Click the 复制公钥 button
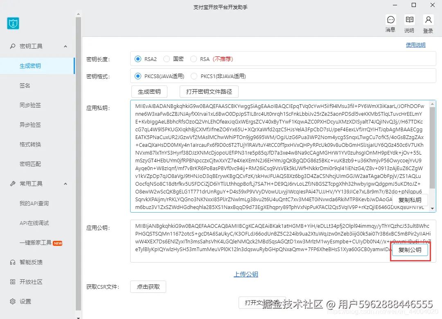The image size is (442, 319). coord(410,249)
